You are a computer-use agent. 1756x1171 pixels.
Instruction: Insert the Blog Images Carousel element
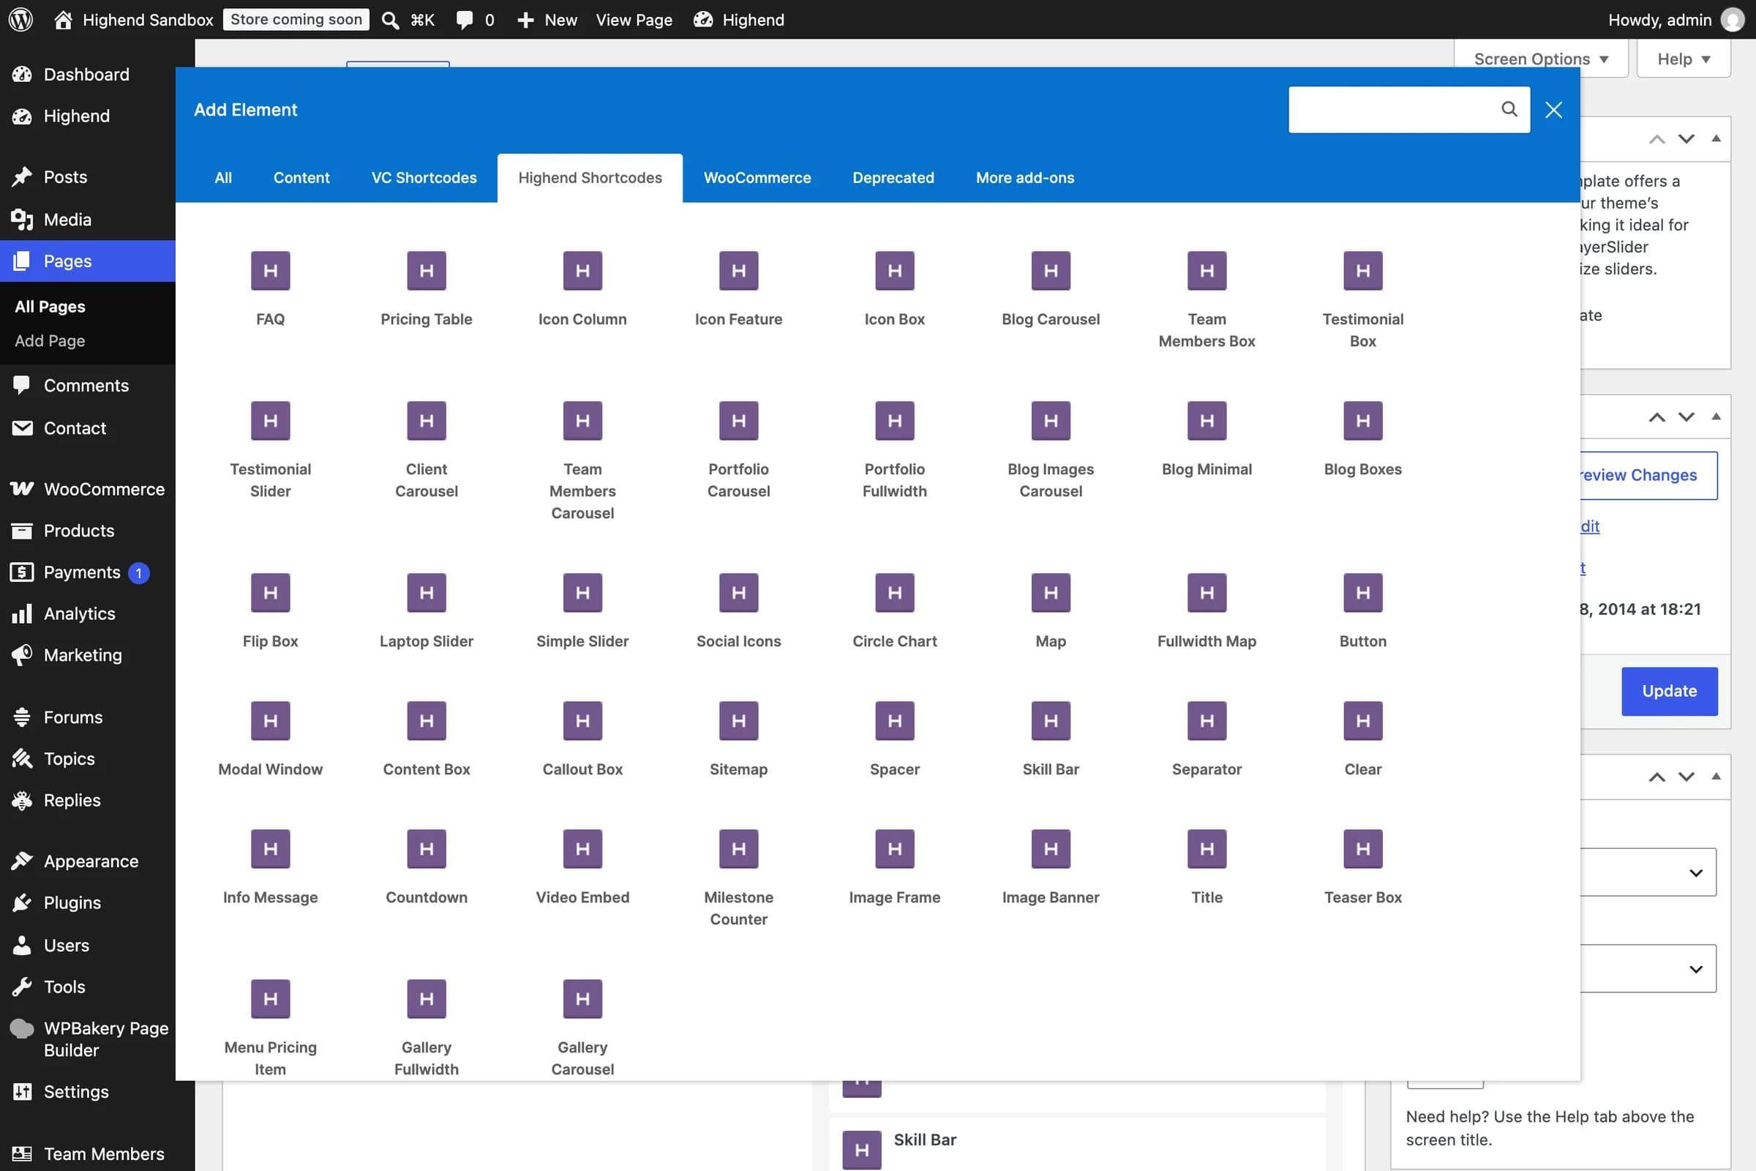point(1051,450)
